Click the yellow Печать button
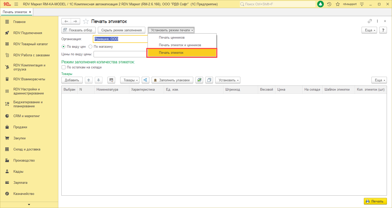 (375, 201)
